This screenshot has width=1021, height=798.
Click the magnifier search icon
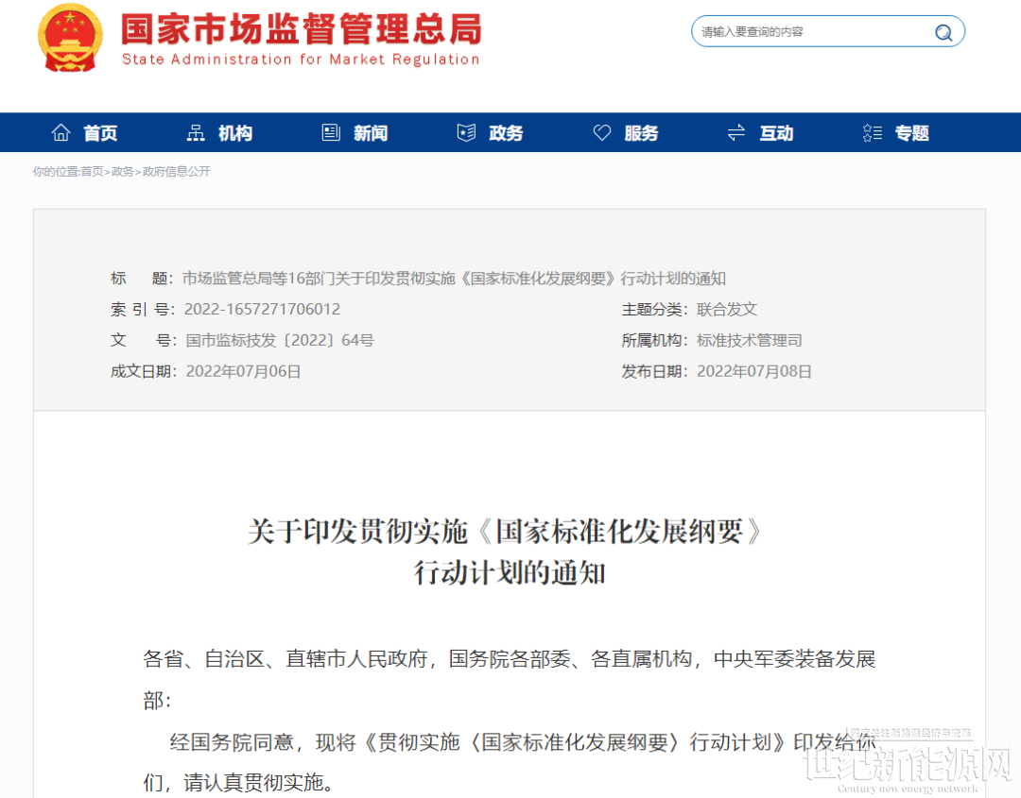point(943,32)
